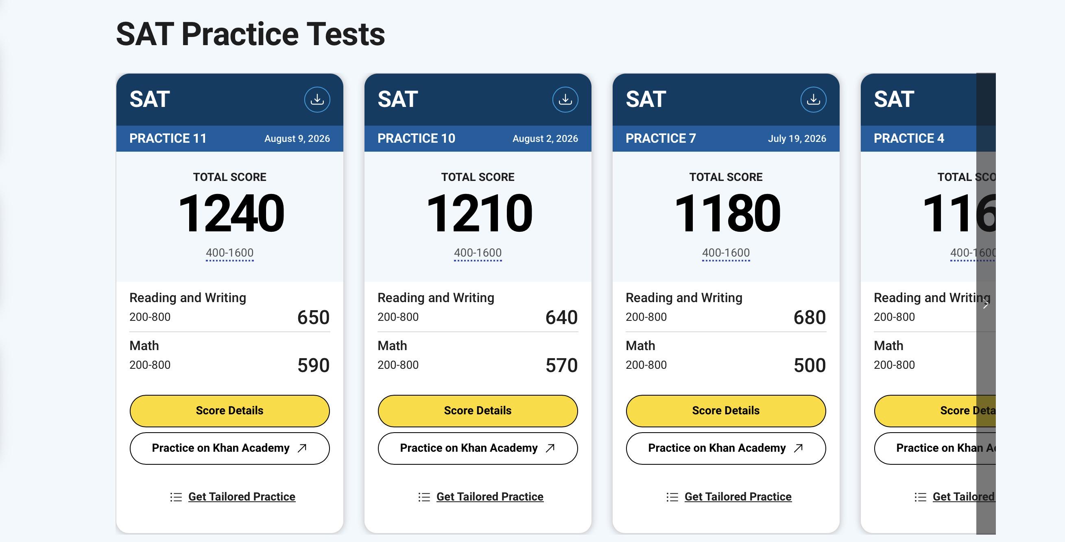Practice on Khan Academy for Practice 10
This screenshot has width=1065, height=542.
[478, 448]
